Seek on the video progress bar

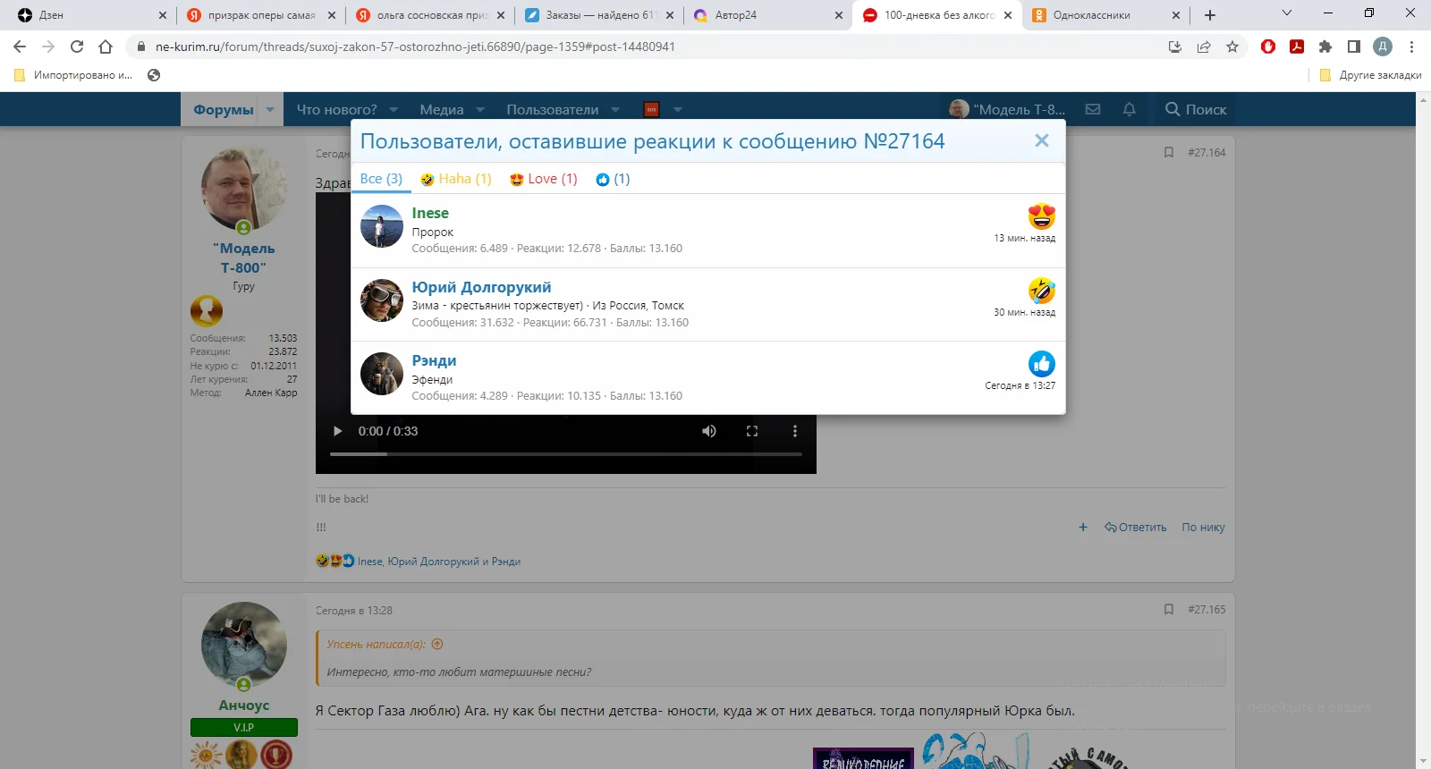[x=565, y=454]
